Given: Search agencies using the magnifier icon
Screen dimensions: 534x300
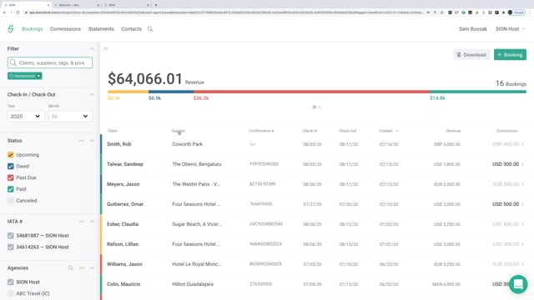Looking at the screenshot, I should (x=71, y=268).
